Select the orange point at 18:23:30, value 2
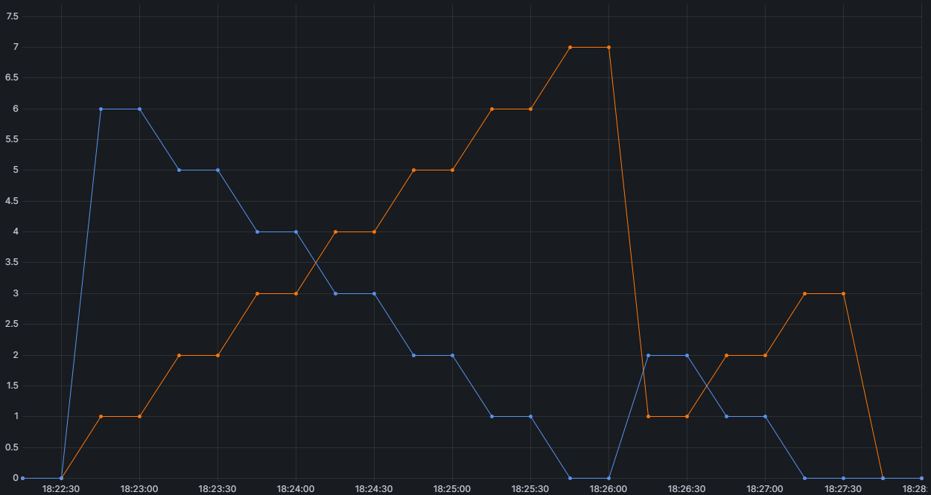Image resolution: width=931 pixels, height=495 pixels. point(217,355)
